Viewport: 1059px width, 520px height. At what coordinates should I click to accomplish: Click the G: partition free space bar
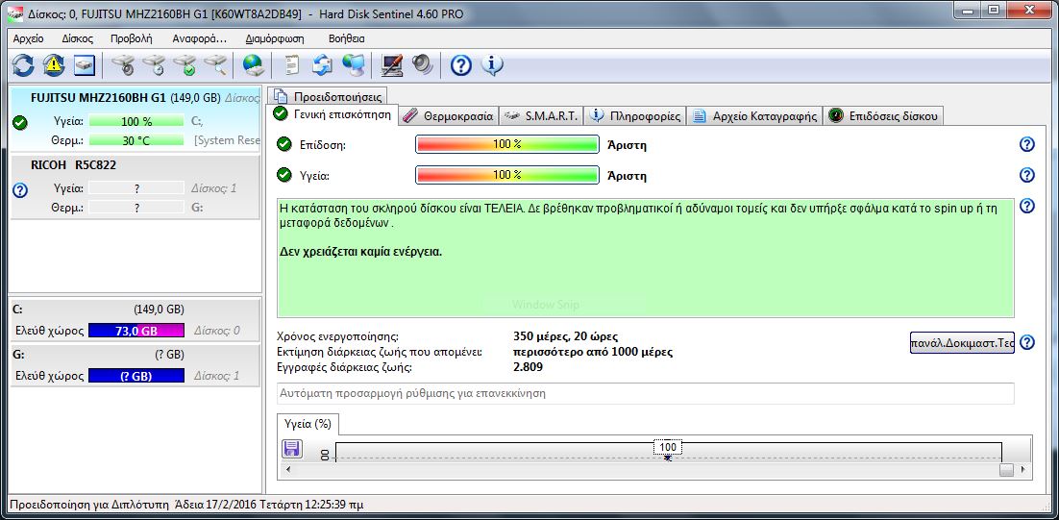point(135,376)
